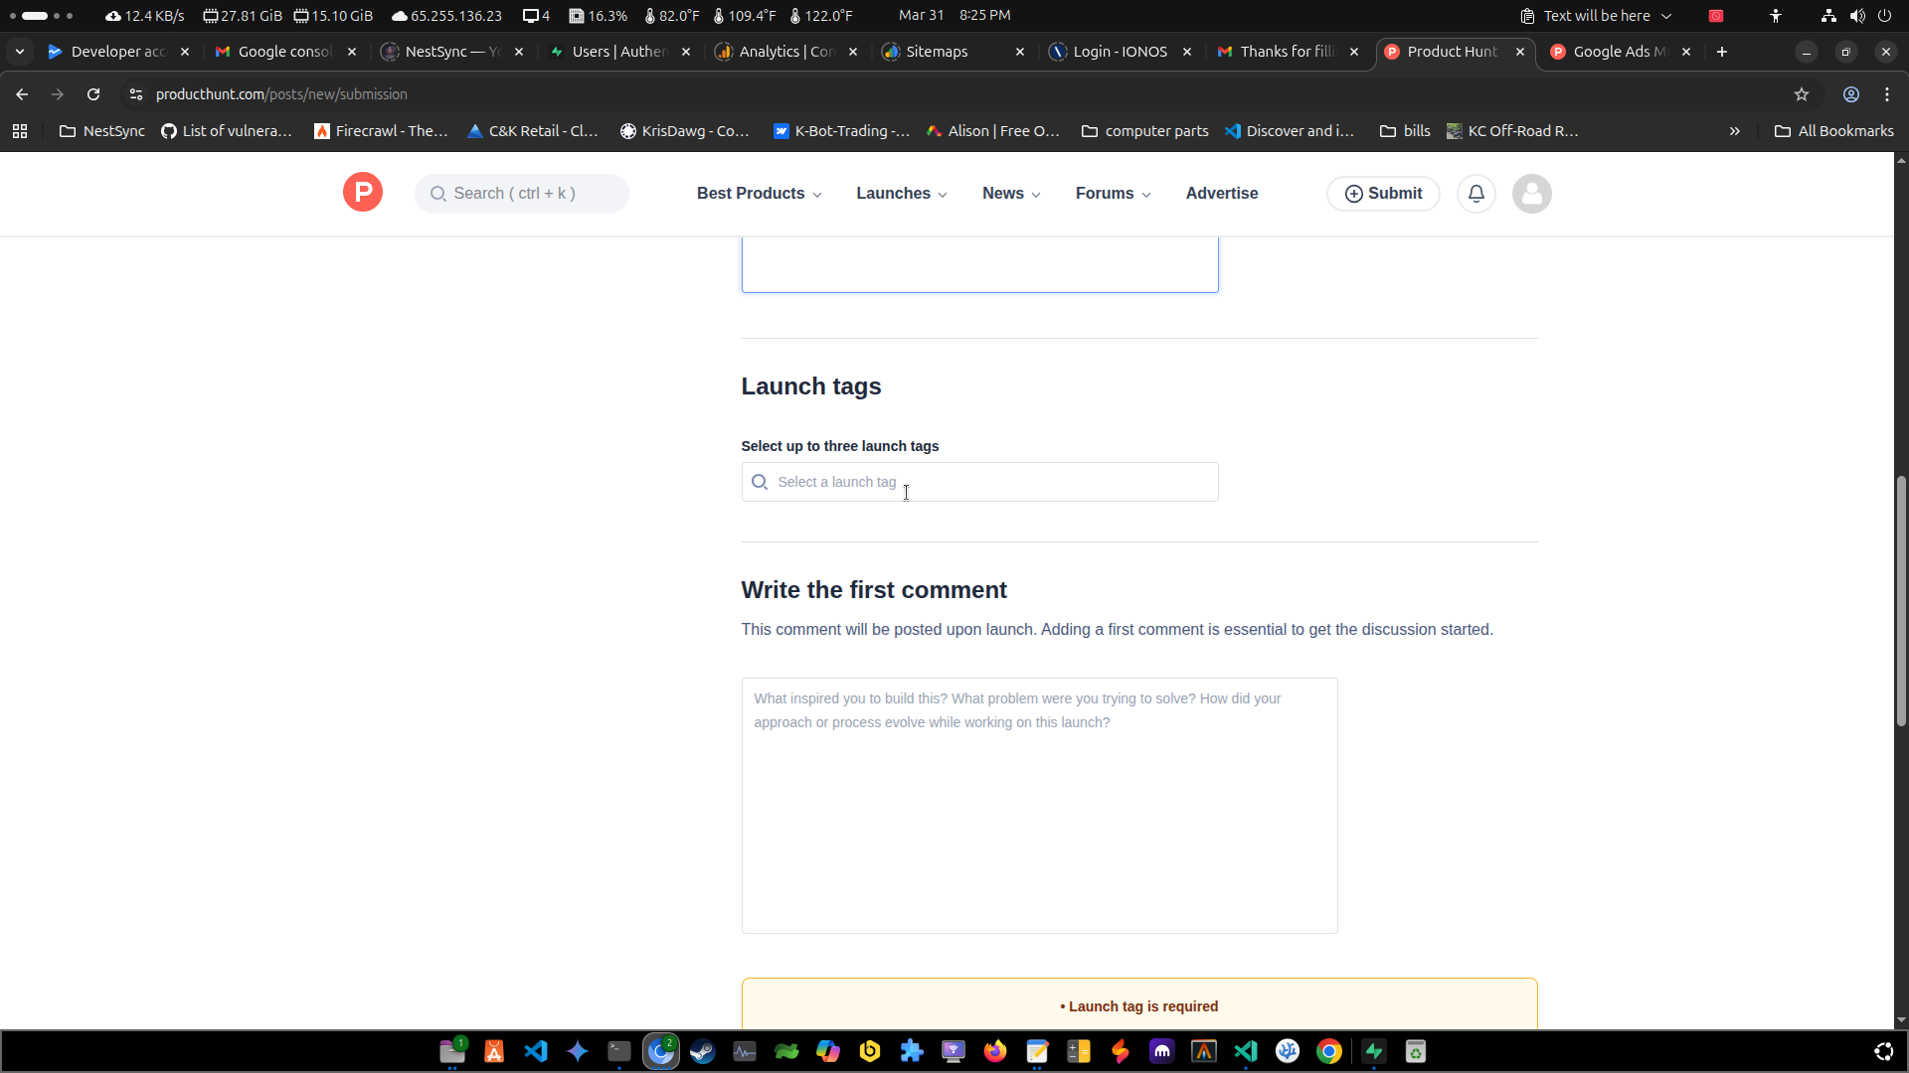Launch Steam from the dock
This screenshot has width=1909, height=1073.
[x=703, y=1051]
